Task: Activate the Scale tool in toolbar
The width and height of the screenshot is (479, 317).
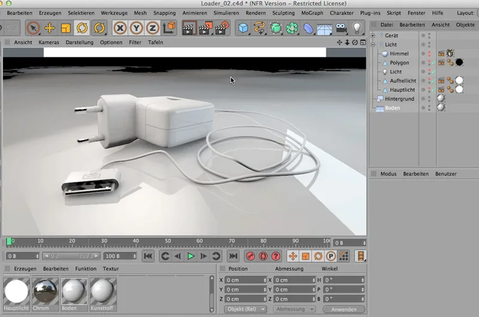Action: coord(66,28)
